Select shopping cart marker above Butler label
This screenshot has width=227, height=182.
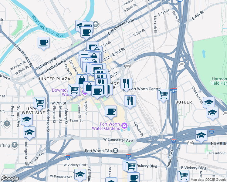point(164,94)
